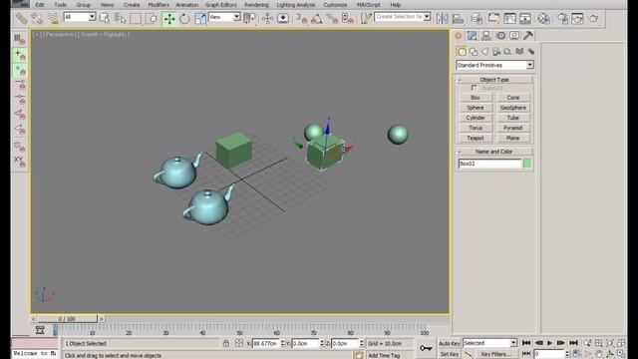This screenshot has width=638, height=359.
Task: Click the Play Animation button
Action: coord(549,343)
